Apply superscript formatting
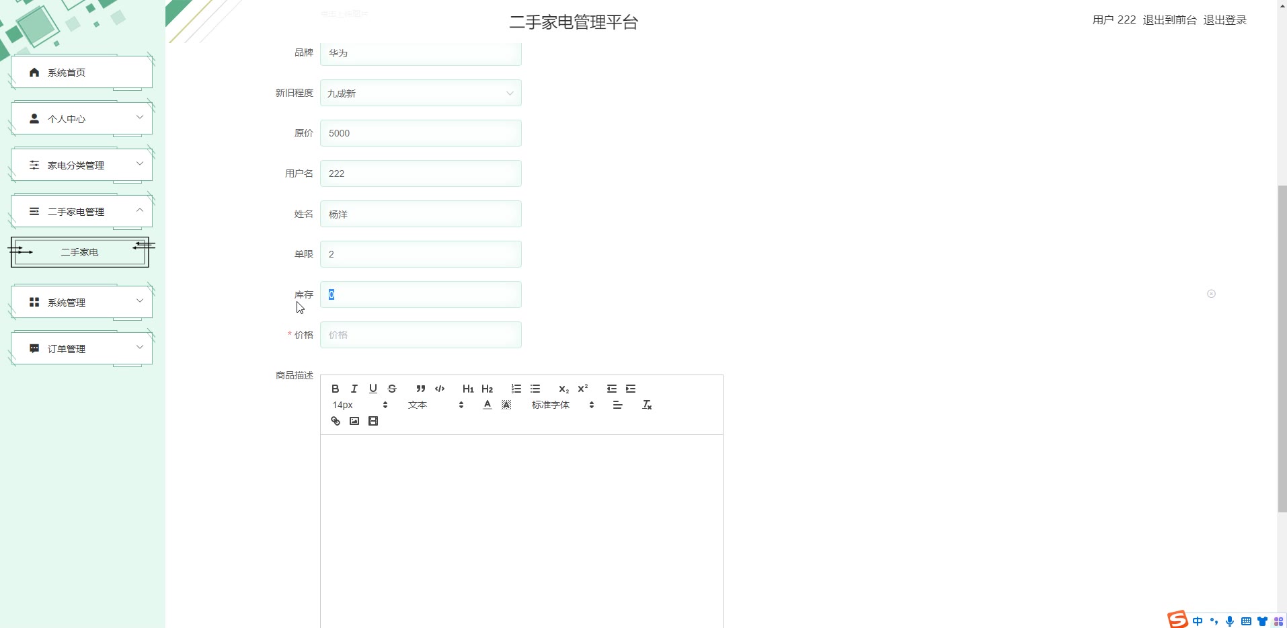The image size is (1287, 628). click(x=583, y=389)
